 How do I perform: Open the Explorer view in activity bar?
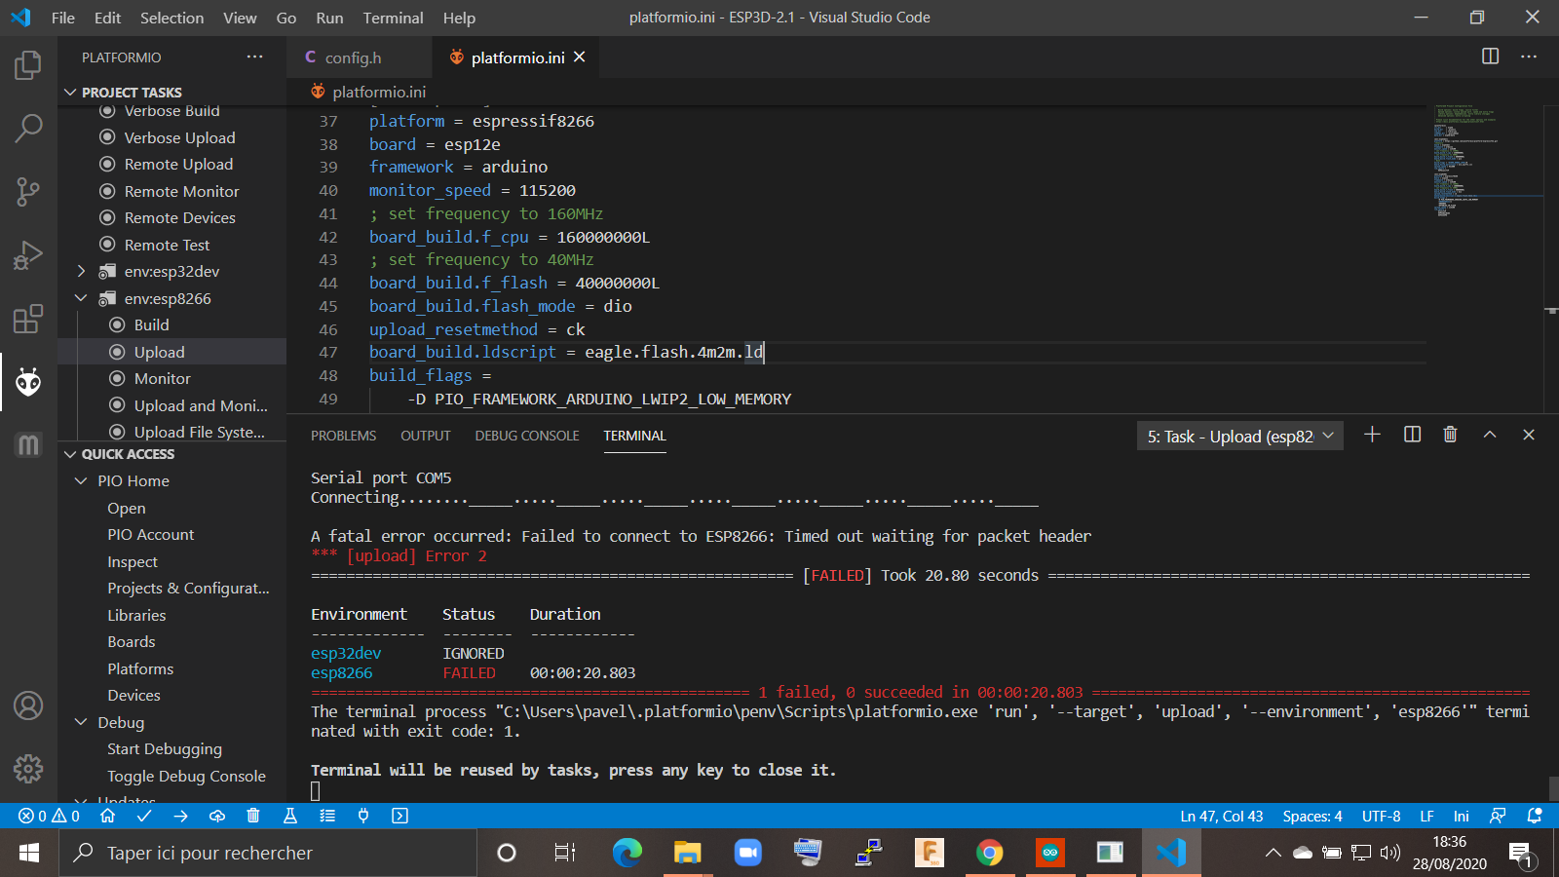click(28, 66)
